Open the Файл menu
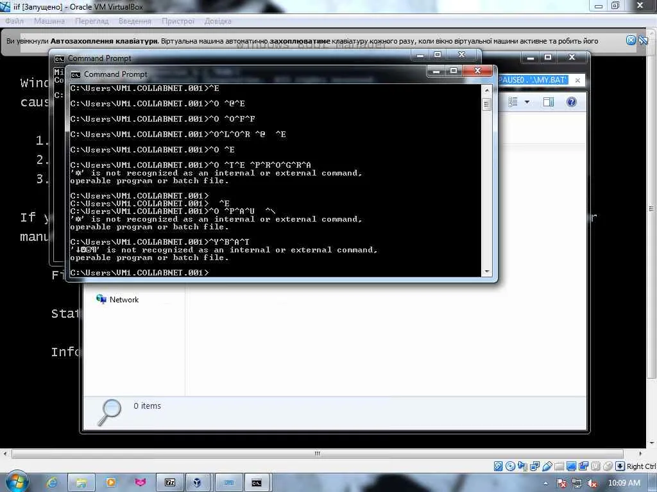 (x=15, y=21)
